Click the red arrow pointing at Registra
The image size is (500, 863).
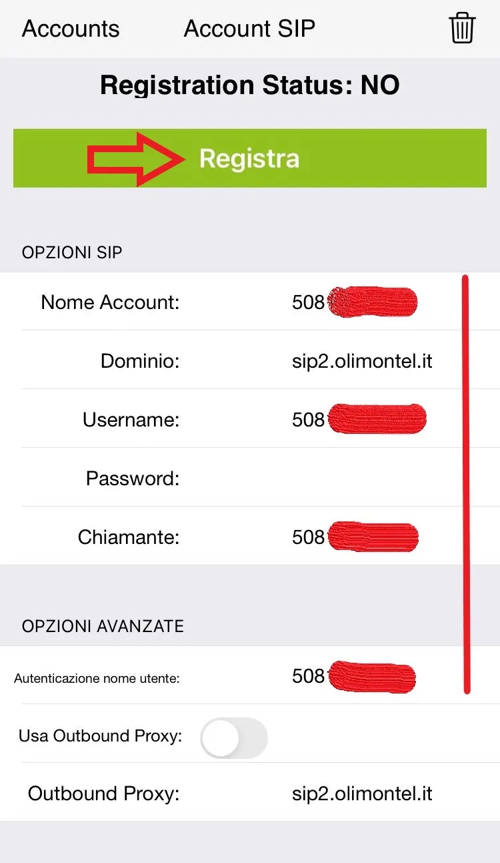[137, 159]
